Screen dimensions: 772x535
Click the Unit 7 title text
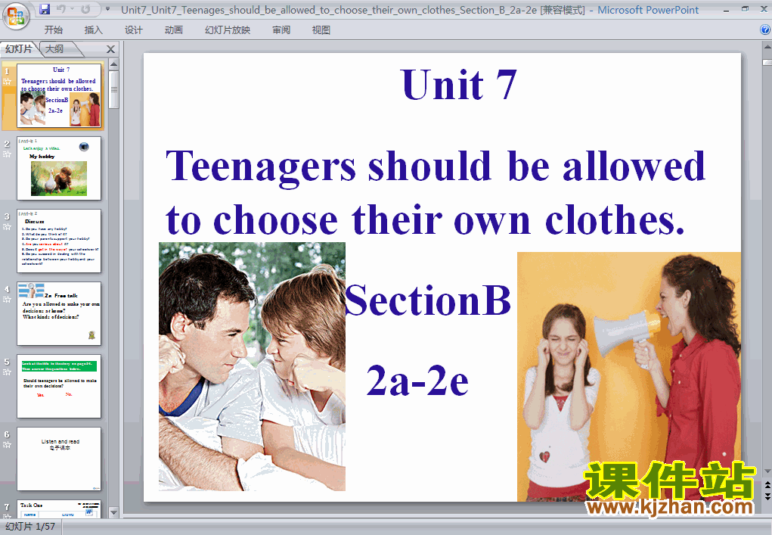pyautogui.click(x=458, y=84)
